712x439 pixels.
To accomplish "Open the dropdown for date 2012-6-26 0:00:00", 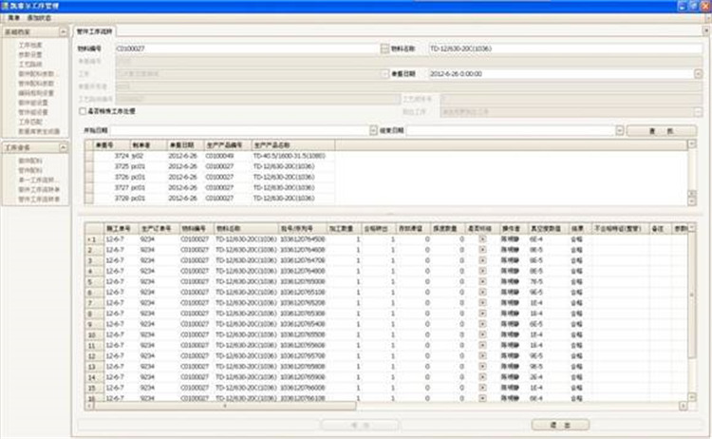I will pos(698,73).
